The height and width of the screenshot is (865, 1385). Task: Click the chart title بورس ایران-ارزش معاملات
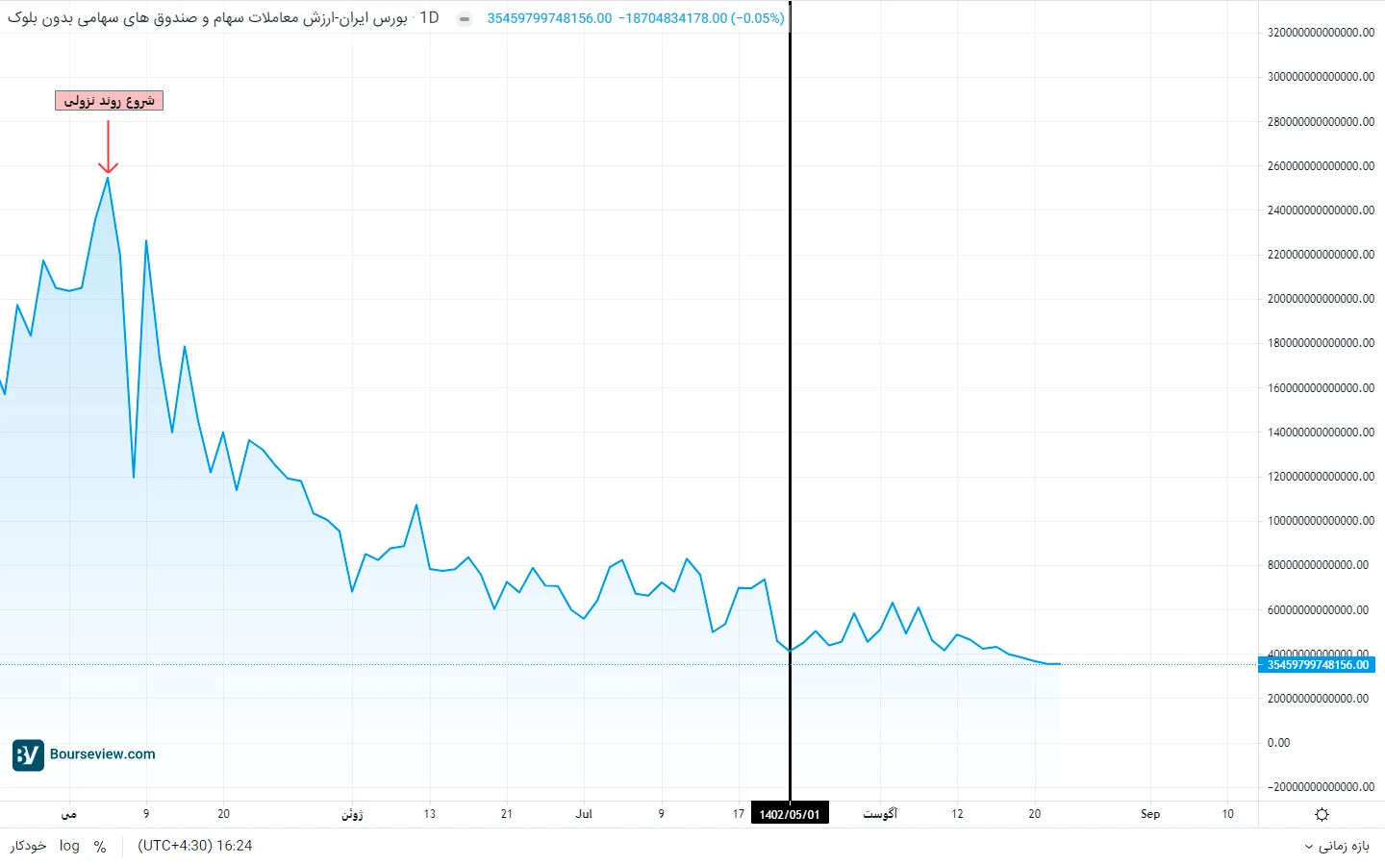pos(208,18)
